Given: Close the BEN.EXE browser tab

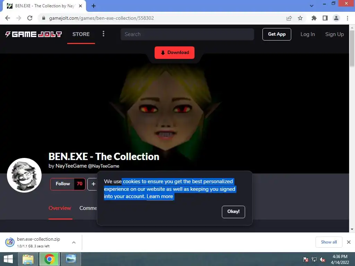Looking at the screenshot, I should (80, 6).
